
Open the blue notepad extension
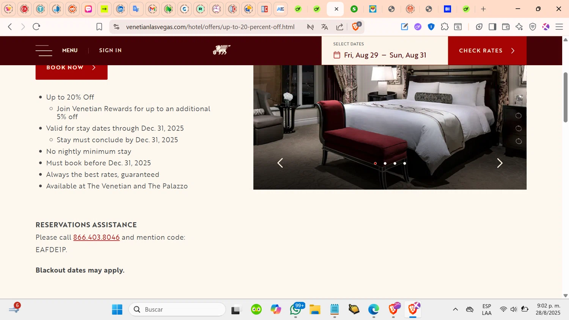pyautogui.click(x=404, y=27)
